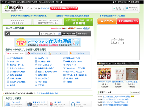Click the オークファンプロ header button
The height and width of the screenshot is (107, 144).
pyautogui.click(x=132, y=8)
